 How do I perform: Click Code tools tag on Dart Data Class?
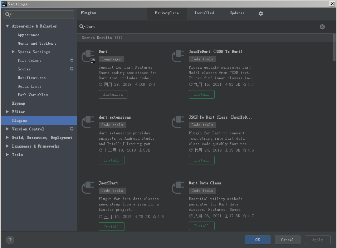coord(202,190)
